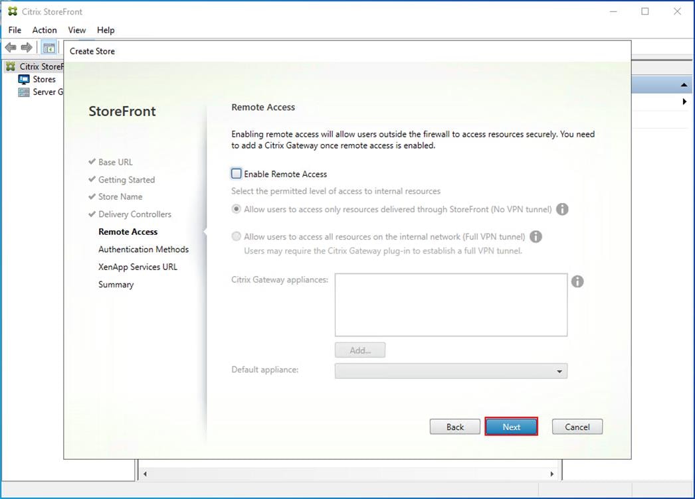The image size is (695, 499).
Task: Open the View menu
Action: point(76,30)
